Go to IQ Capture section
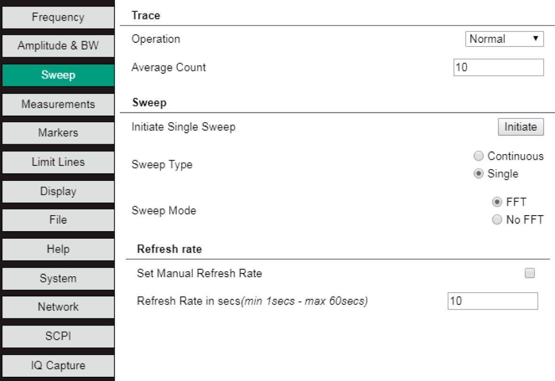This screenshot has width=555, height=381. [58, 365]
